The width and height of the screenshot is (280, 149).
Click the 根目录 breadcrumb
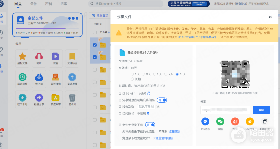[98, 24]
